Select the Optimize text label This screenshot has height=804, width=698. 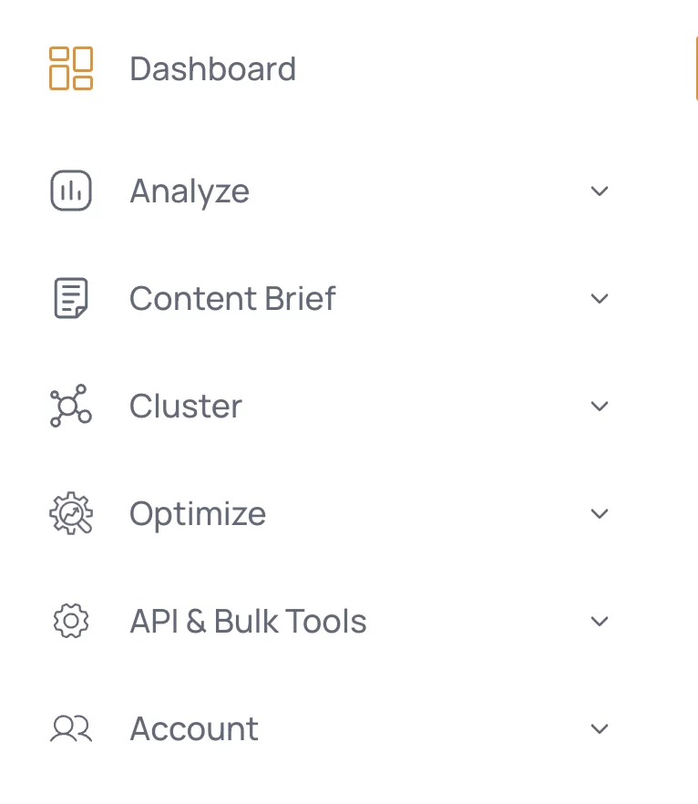click(198, 514)
